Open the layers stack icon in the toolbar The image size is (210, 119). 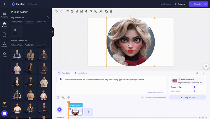[86, 11]
